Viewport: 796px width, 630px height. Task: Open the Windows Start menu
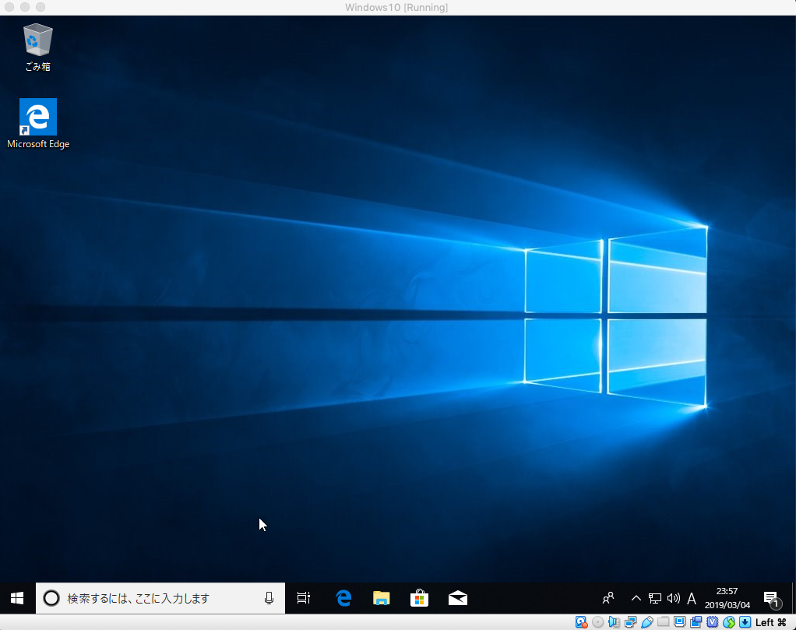tap(16, 598)
